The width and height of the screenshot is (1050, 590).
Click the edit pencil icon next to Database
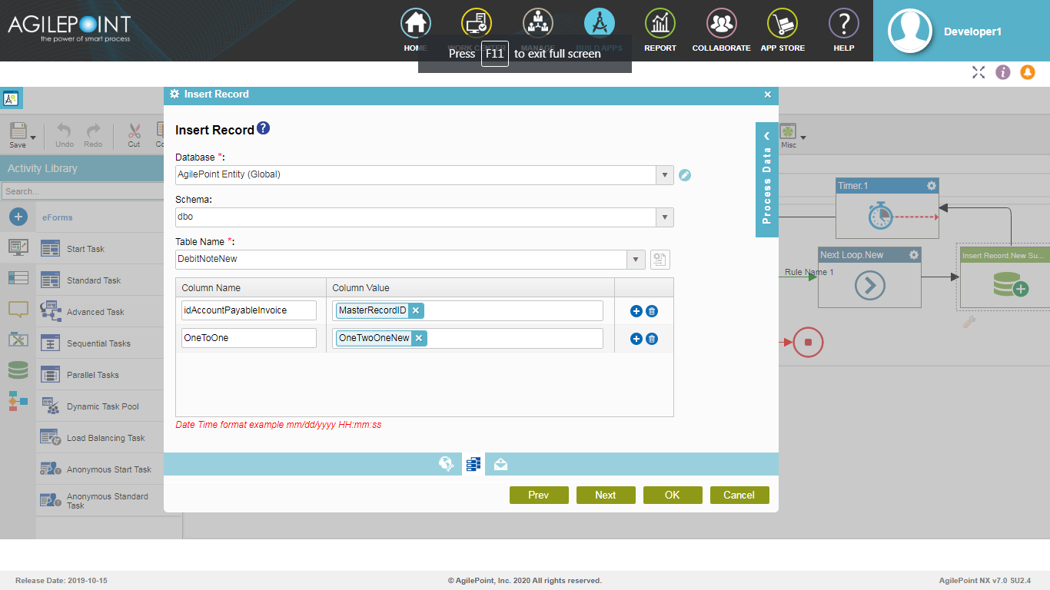(685, 175)
